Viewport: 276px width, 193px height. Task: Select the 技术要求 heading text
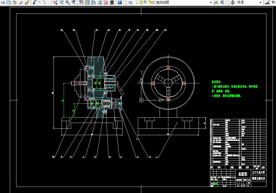(217, 82)
